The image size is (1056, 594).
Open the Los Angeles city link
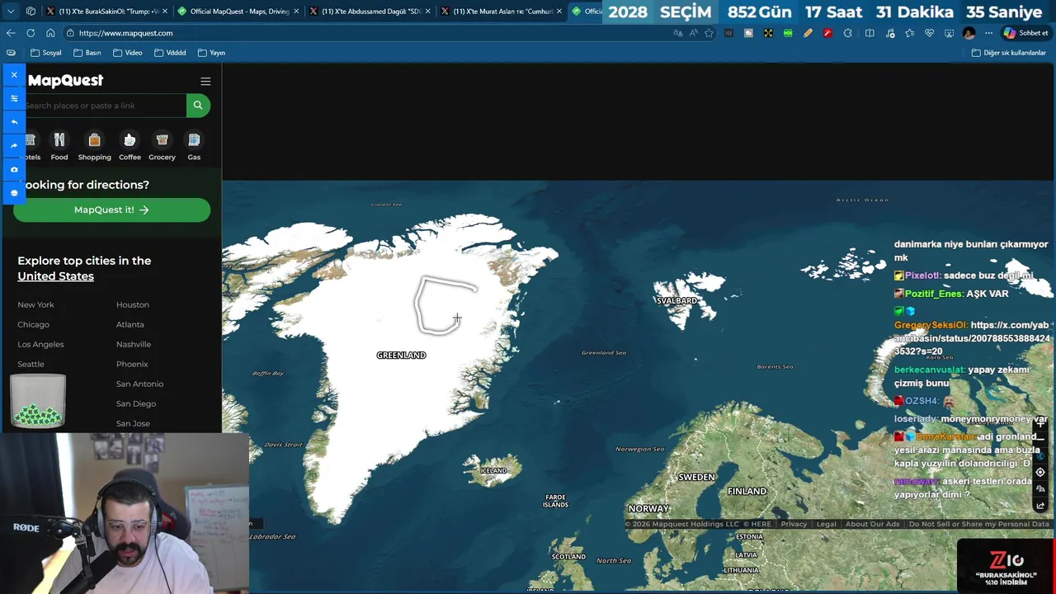coord(40,344)
